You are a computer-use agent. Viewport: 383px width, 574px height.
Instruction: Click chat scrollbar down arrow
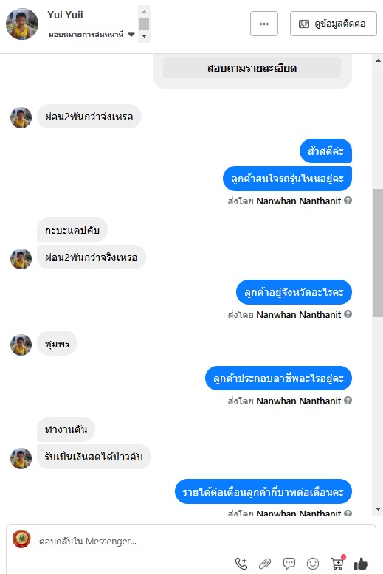pyautogui.click(x=378, y=509)
